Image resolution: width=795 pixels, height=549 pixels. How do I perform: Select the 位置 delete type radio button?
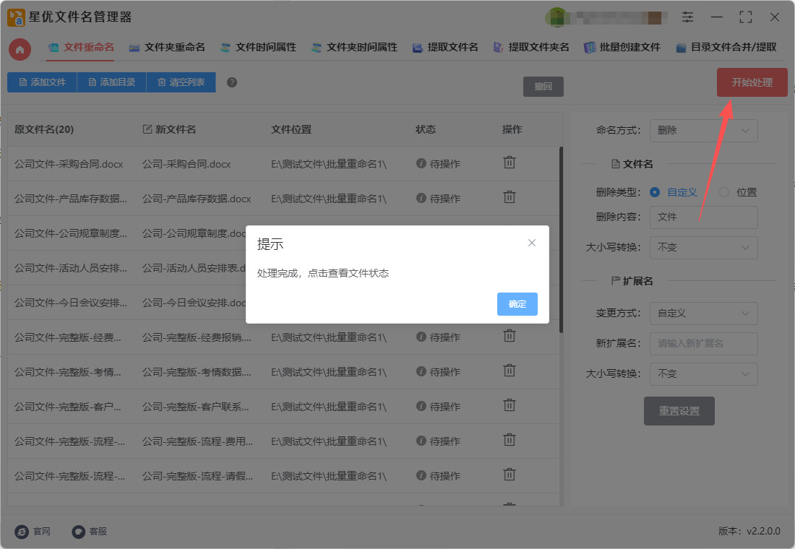tap(724, 192)
